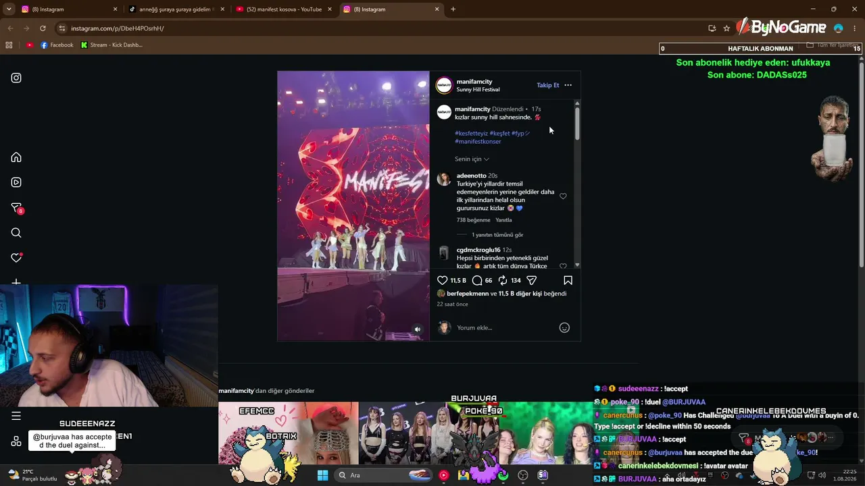This screenshot has width=865, height=486.
Task: Reload the page in the browser
Action: tap(43, 28)
